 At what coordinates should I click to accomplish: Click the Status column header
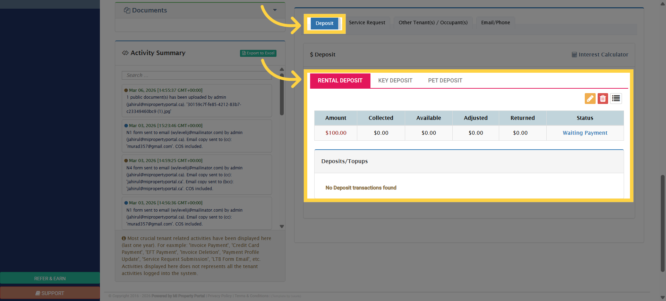pos(585,118)
